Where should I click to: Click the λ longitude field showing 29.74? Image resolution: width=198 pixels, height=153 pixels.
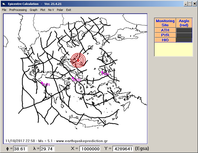click(47, 149)
